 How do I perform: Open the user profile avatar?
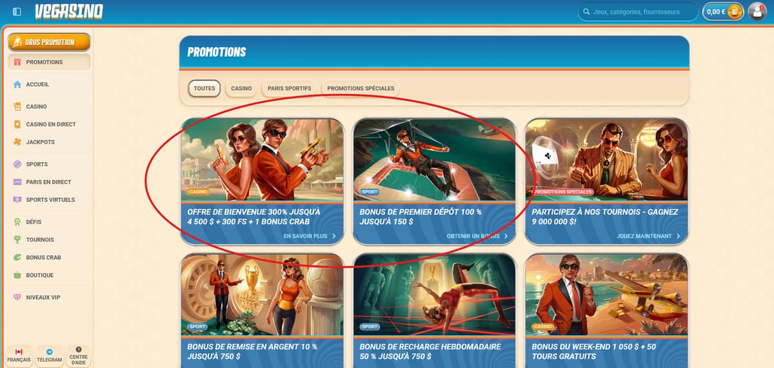(757, 12)
